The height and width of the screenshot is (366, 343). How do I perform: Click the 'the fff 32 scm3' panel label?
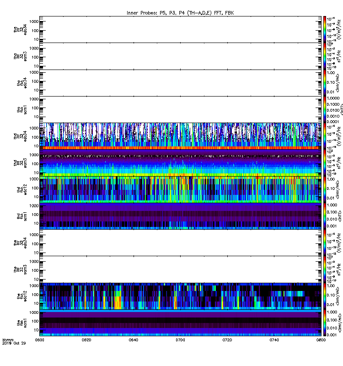tap(20, 269)
